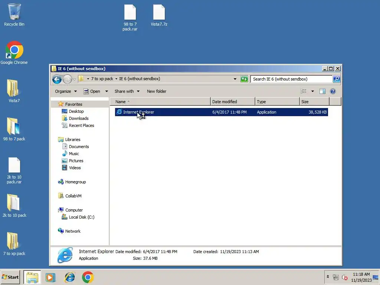Click the 7 to xp pack breadcrumb
The width and height of the screenshot is (380, 285).
(x=102, y=79)
